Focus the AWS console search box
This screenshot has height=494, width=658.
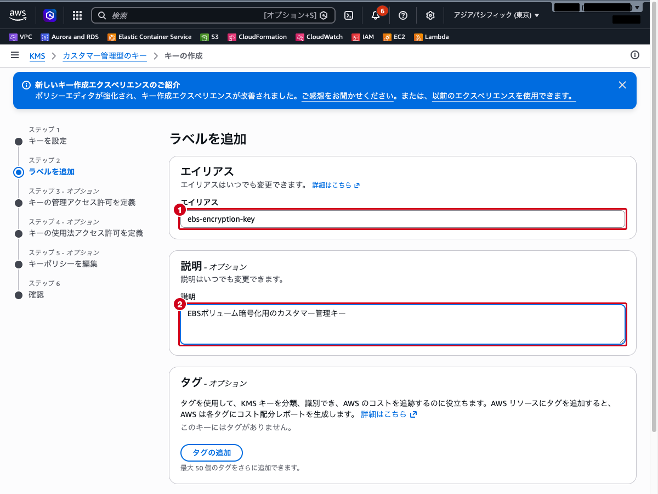click(213, 15)
